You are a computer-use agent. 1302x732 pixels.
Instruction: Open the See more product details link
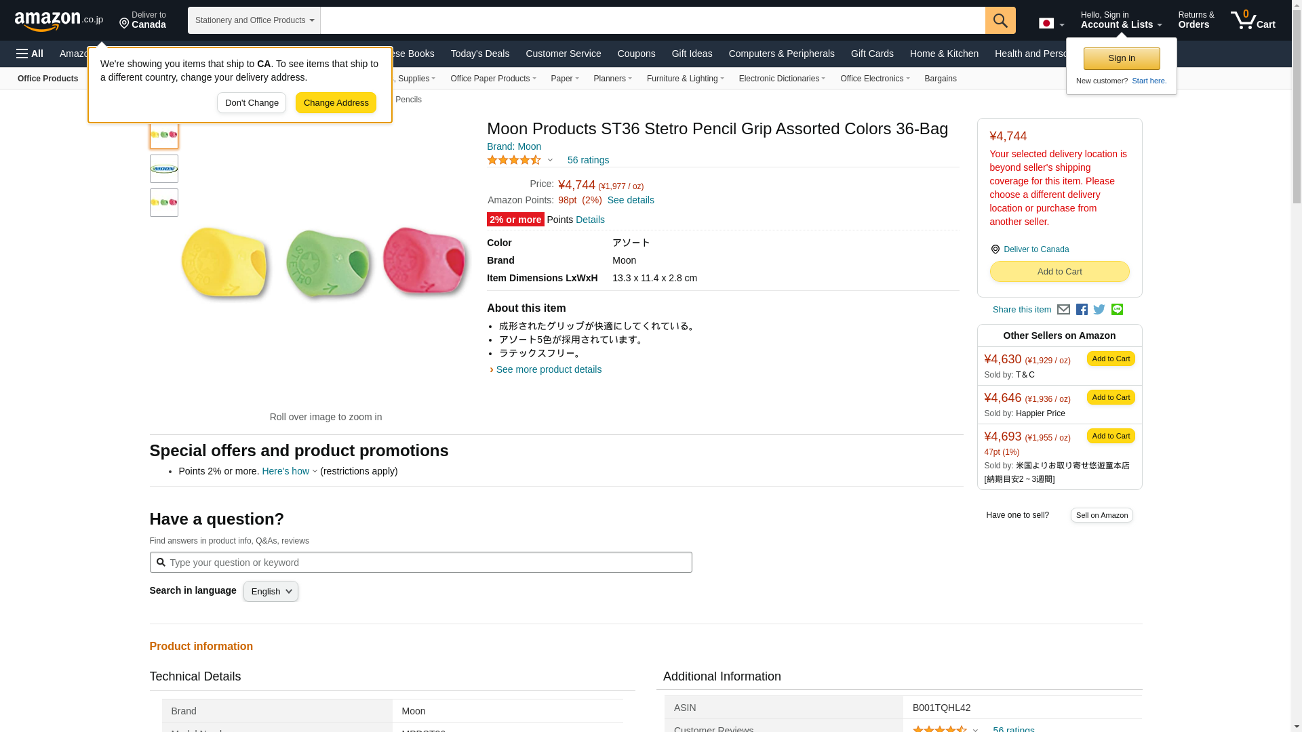[548, 369]
